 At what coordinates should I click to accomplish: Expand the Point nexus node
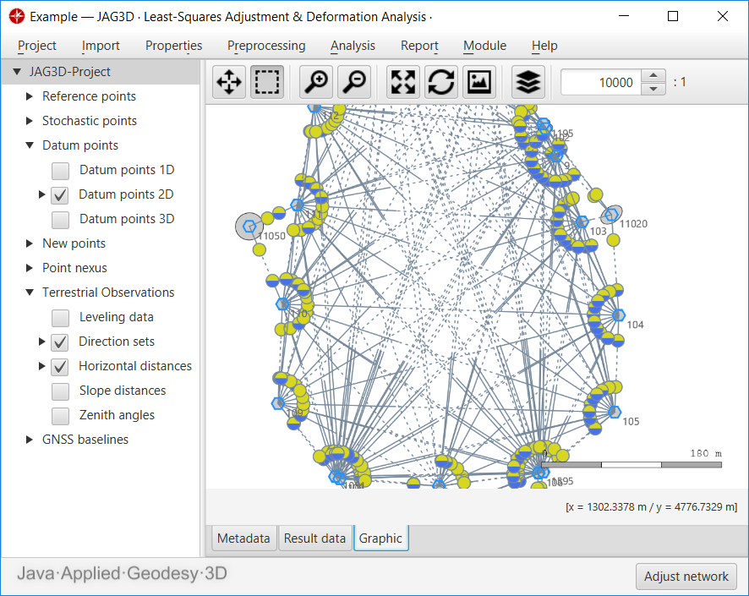tap(29, 268)
